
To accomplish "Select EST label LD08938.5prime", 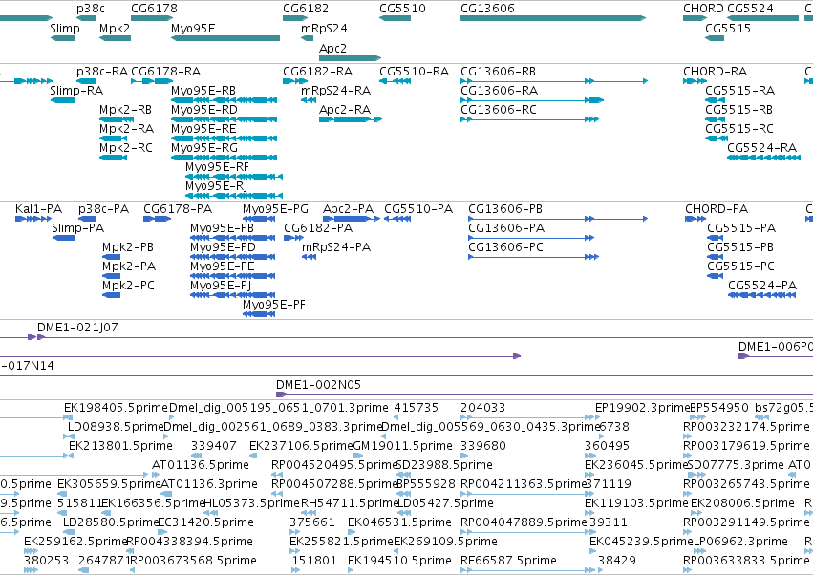I will pos(117,427).
